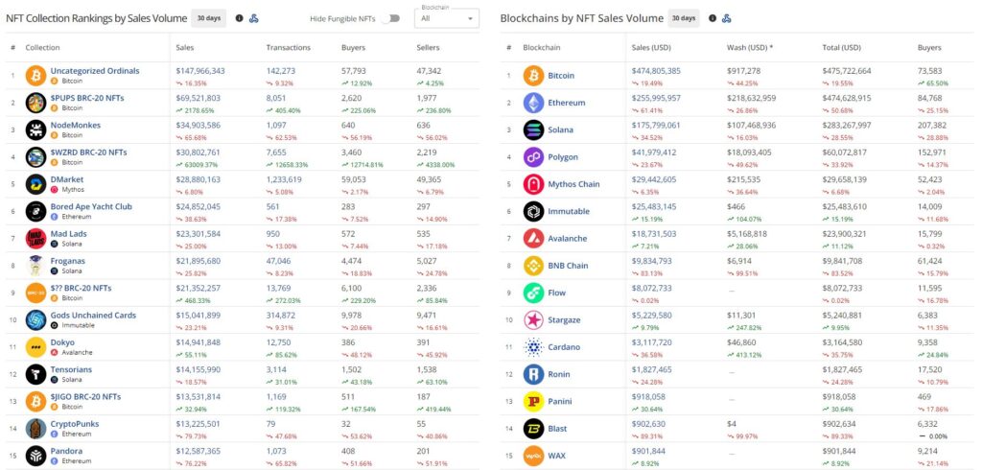The image size is (982, 470).
Task: Toggle the Hide Fungible NFTs switch
Action: point(389,18)
